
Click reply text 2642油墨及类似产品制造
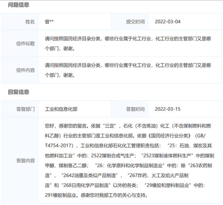click(x=90, y=175)
